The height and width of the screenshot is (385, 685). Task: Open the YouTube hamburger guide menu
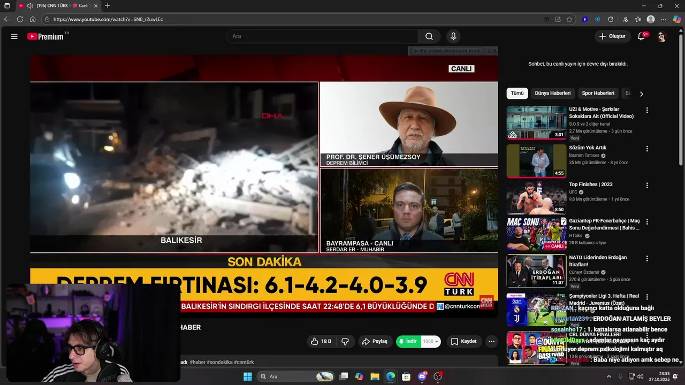click(14, 36)
